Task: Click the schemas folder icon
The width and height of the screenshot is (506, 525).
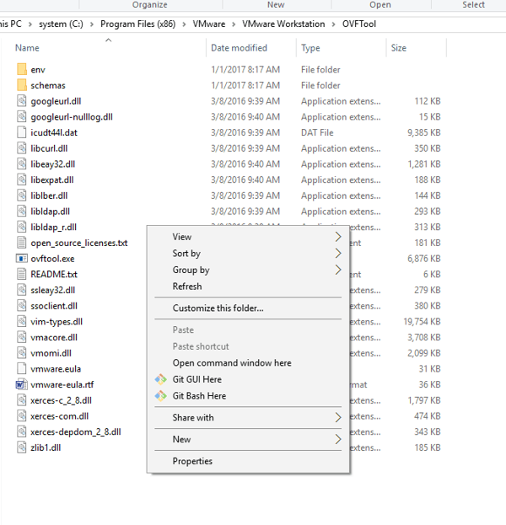Action: [x=21, y=85]
